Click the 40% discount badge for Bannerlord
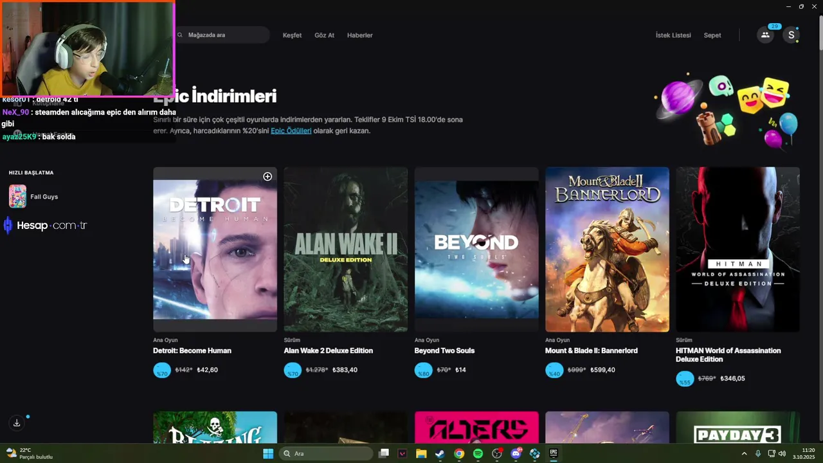Viewport: 823px width, 463px height. 554,370
